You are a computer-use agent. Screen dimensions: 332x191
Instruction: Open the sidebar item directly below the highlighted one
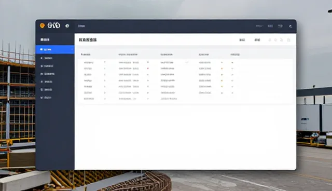click(x=55, y=58)
